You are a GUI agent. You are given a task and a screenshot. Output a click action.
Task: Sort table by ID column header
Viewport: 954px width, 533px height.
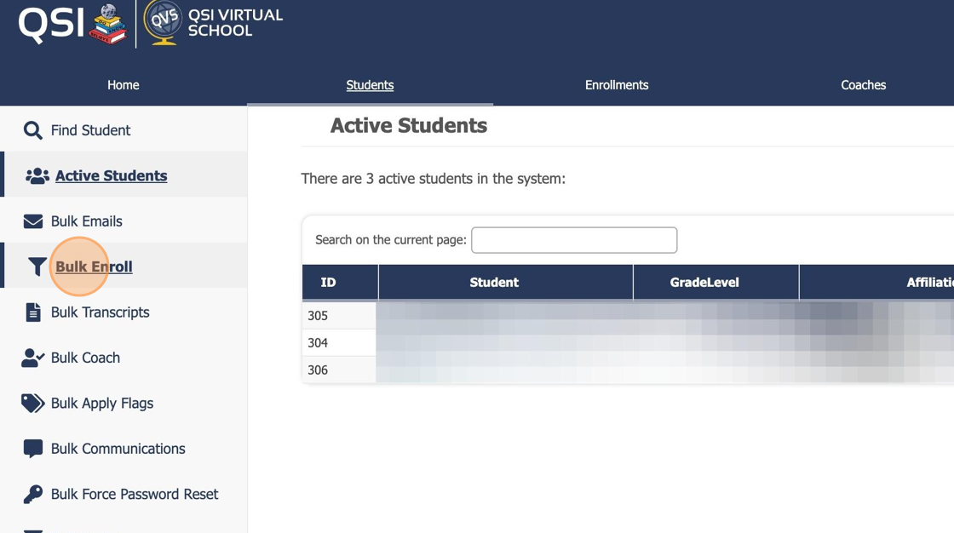pyautogui.click(x=328, y=283)
